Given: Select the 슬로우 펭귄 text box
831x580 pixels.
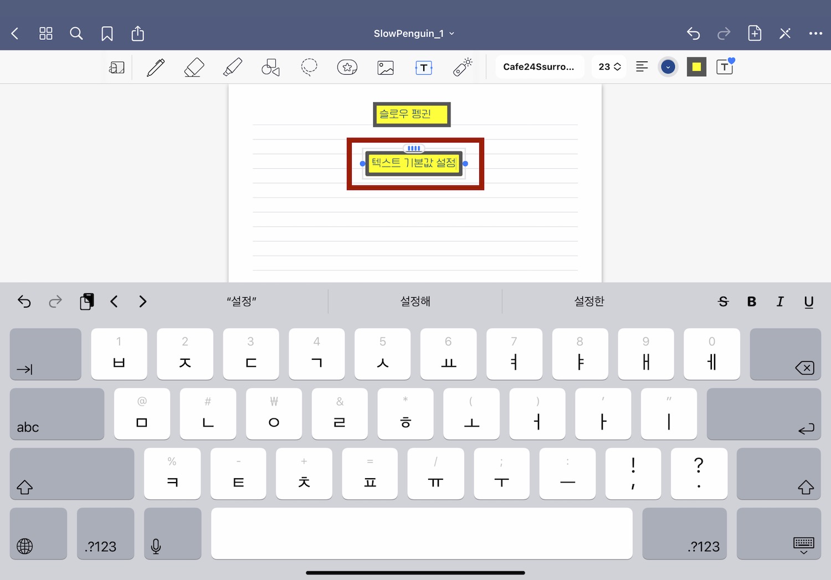Looking at the screenshot, I should [412, 115].
